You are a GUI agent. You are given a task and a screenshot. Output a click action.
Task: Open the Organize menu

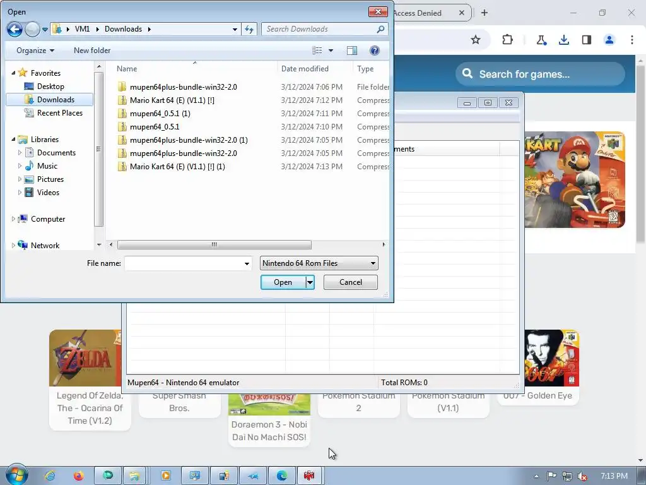[x=35, y=51]
